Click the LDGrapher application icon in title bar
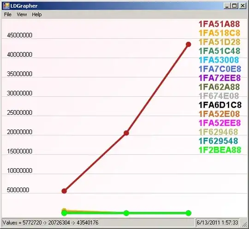This screenshot has width=249, height=229. 6,6
